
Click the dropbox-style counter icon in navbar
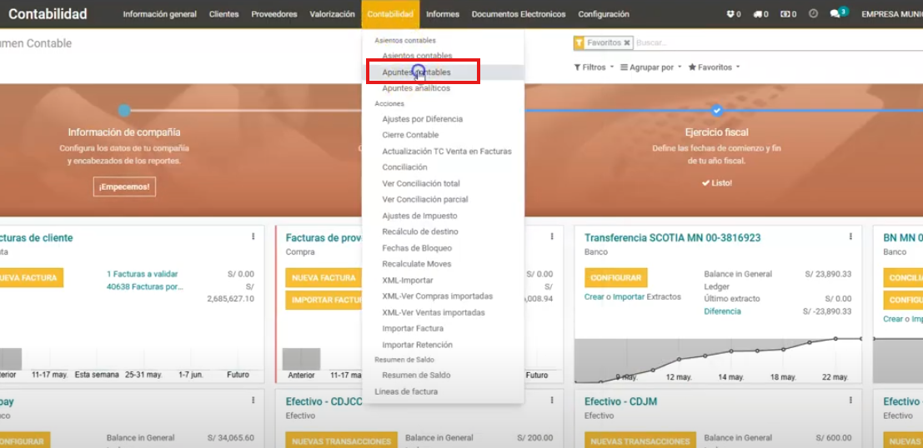(x=733, y=14)
